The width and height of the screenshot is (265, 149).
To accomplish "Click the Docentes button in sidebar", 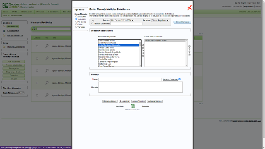I will [x=14, y=75].
